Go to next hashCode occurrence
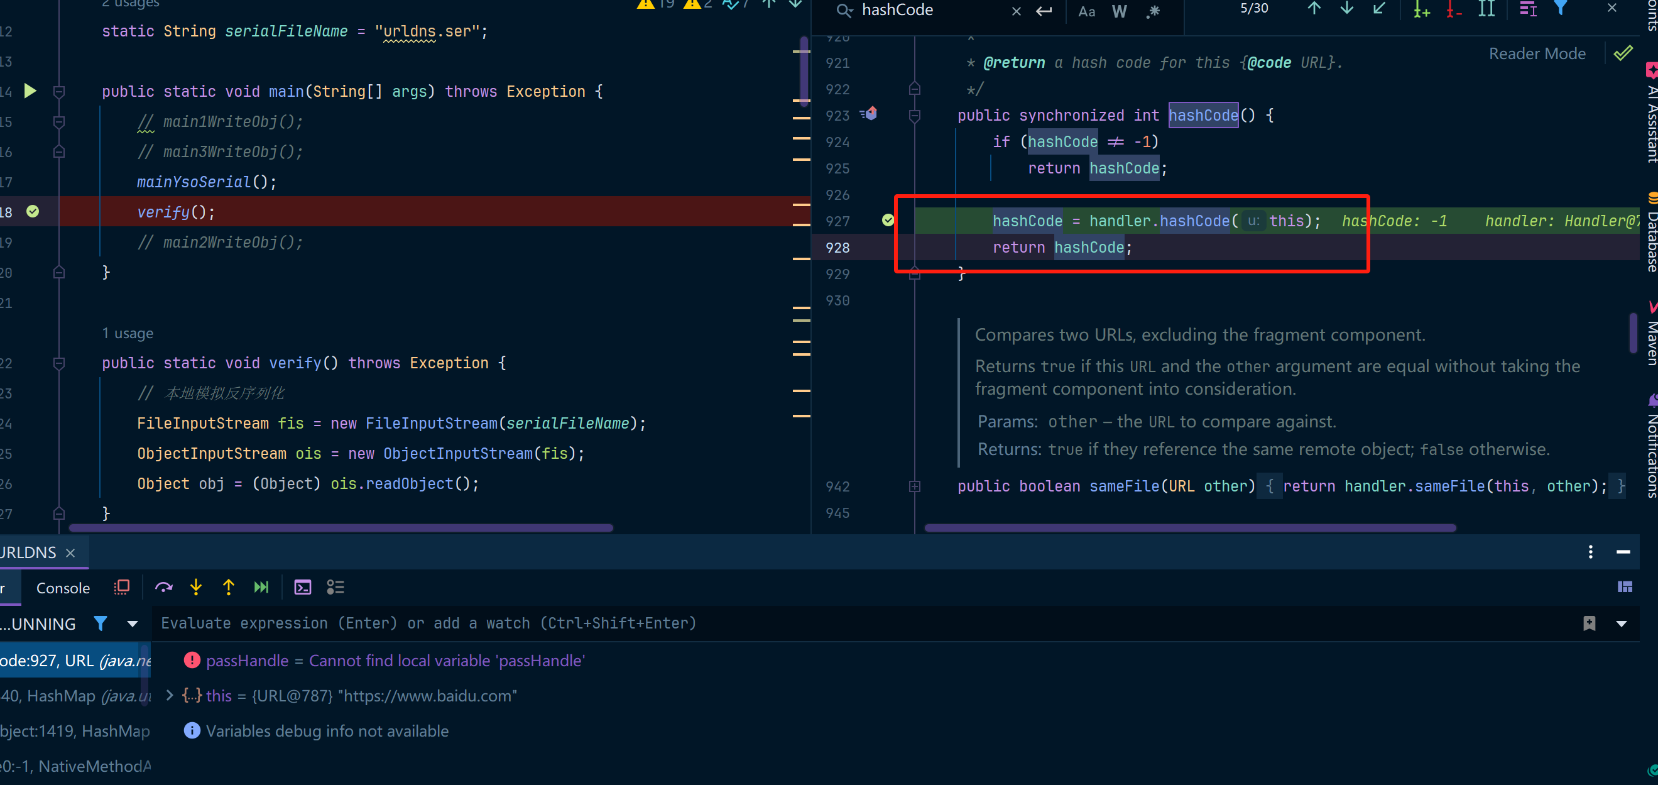The image size is (1658, 785). point(1346,9)
